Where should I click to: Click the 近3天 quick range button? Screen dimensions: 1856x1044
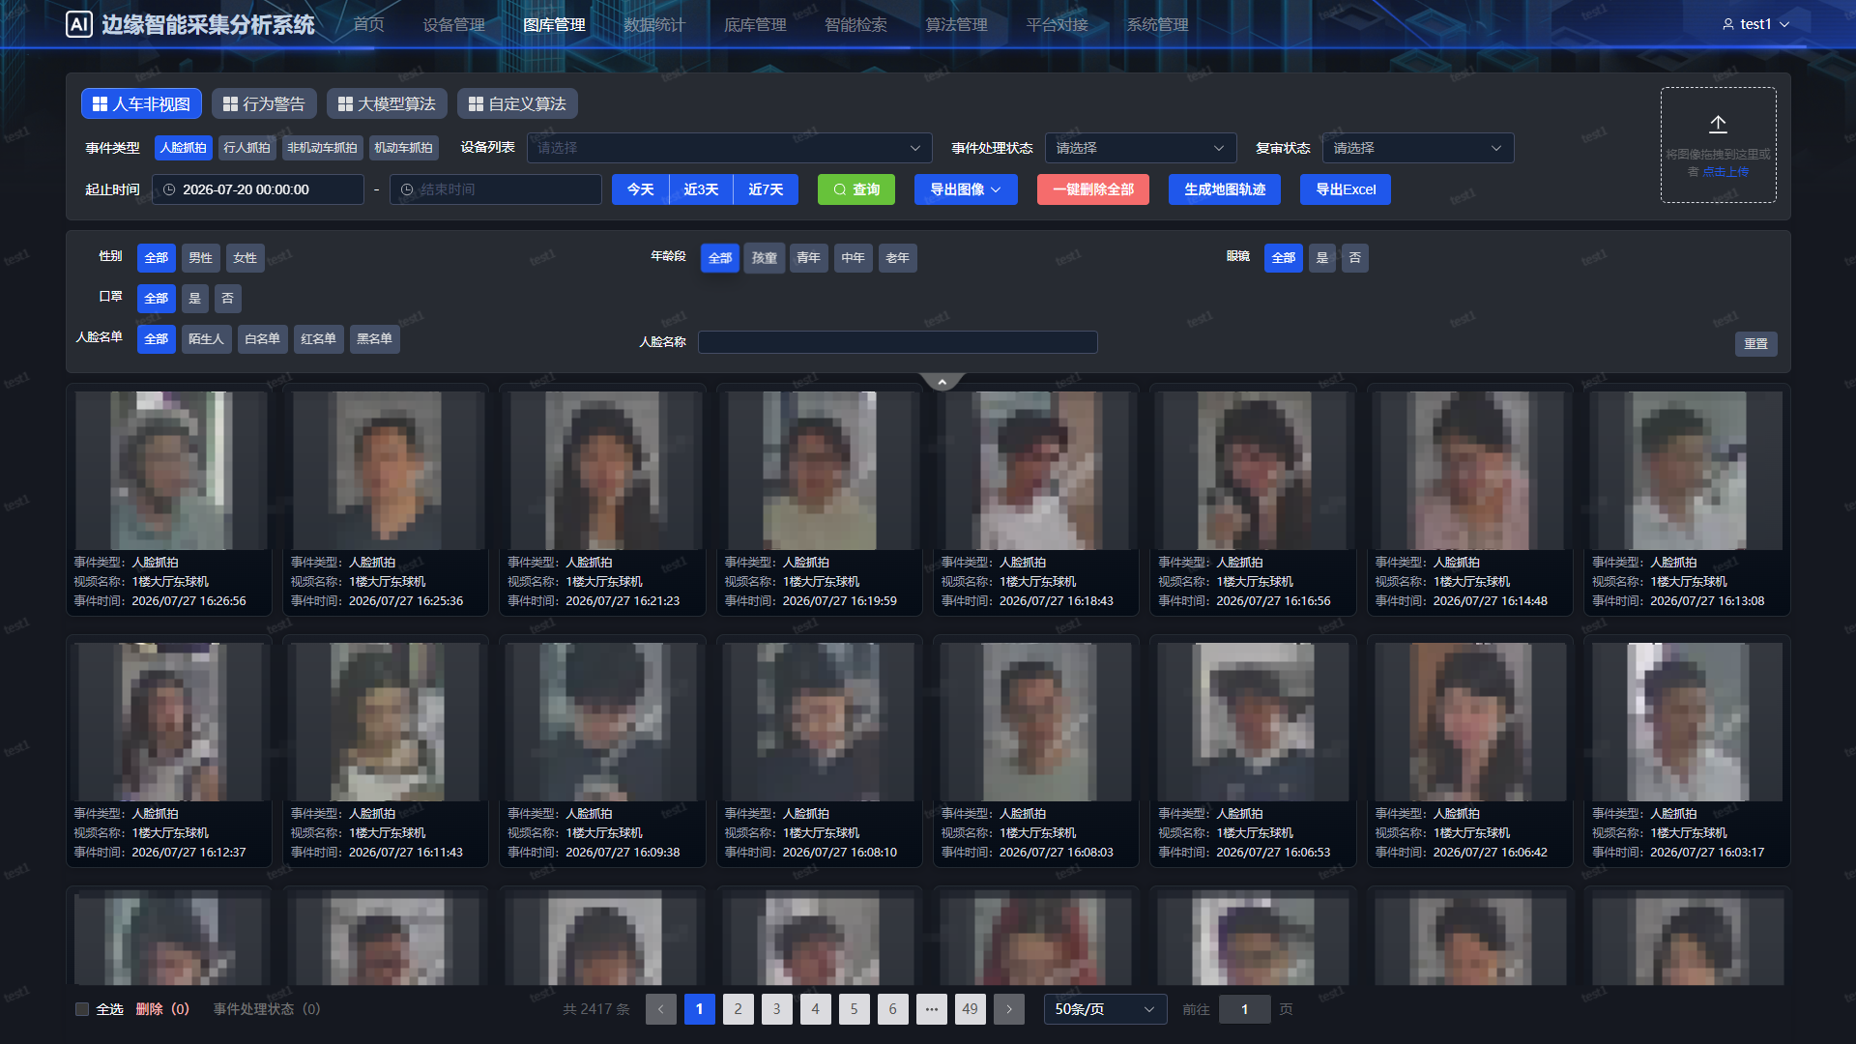[701, 189]
